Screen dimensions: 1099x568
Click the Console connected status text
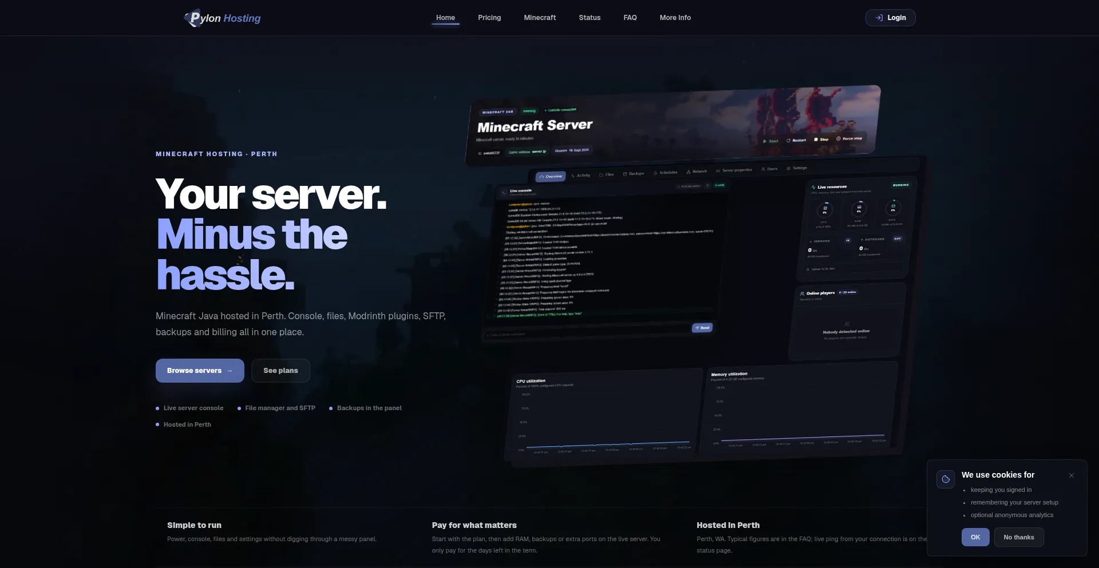560,110
